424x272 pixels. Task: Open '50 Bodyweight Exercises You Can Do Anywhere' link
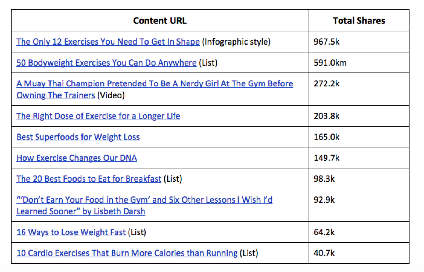click(x=107, y=63)
